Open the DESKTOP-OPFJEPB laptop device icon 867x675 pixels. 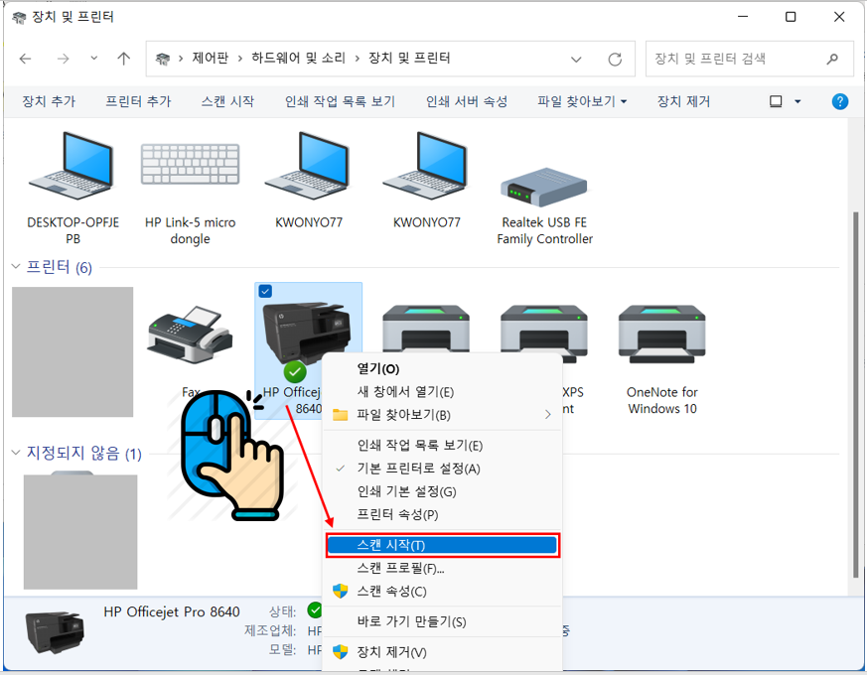72,166
